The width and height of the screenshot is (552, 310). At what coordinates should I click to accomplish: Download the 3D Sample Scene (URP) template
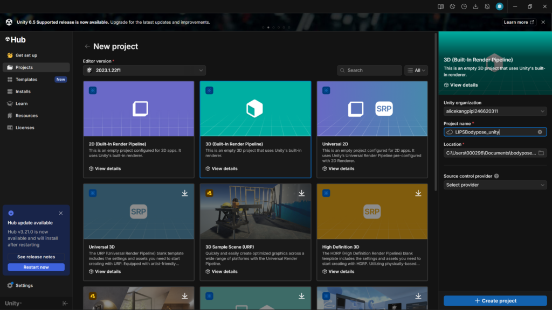pos(302,193)
